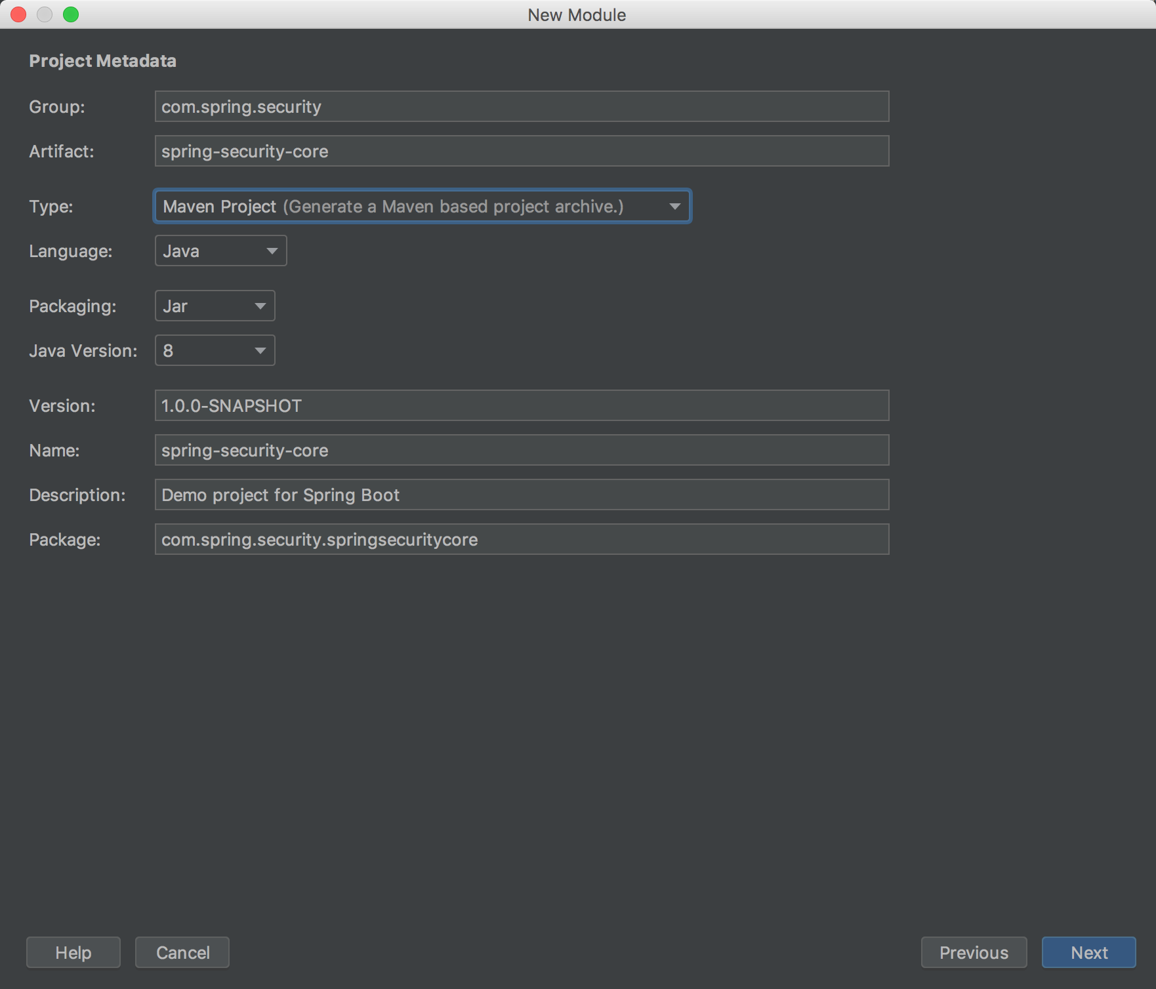
Task: Click the green zoom window button
Action: point(71,14)
